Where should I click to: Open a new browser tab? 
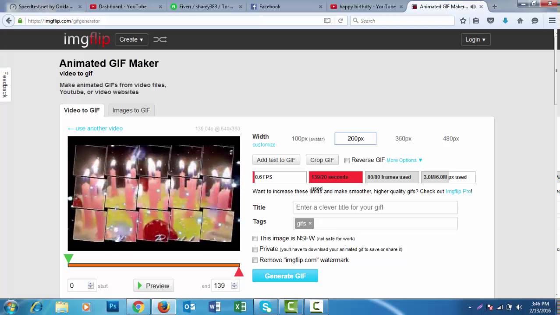coord(495,7)
